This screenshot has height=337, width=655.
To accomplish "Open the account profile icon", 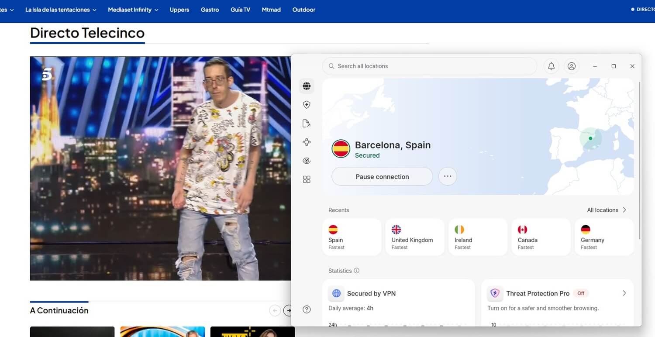I will point(571,66).
